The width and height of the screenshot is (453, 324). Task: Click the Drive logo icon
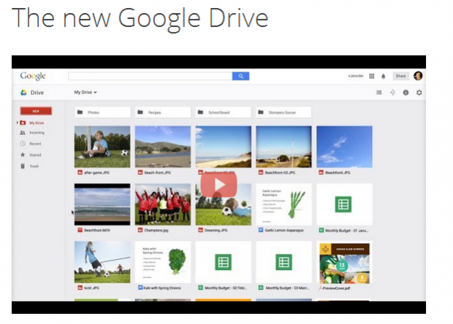click(x=23, y=93)
